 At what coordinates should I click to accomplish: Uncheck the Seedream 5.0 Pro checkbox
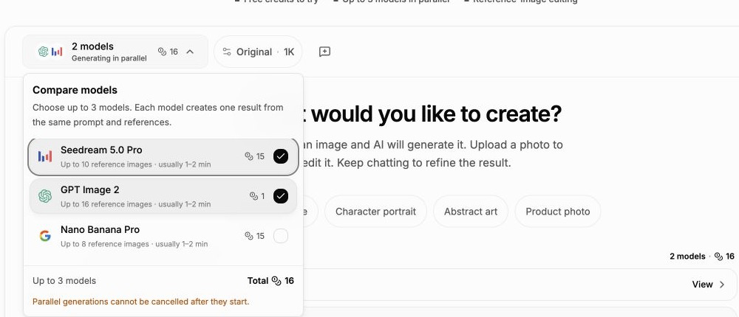(280, 156)
